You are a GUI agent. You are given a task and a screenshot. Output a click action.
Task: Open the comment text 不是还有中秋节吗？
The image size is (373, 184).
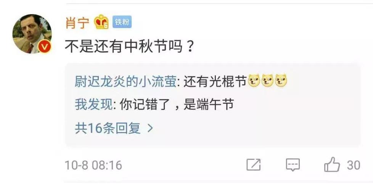click(129, 47)
